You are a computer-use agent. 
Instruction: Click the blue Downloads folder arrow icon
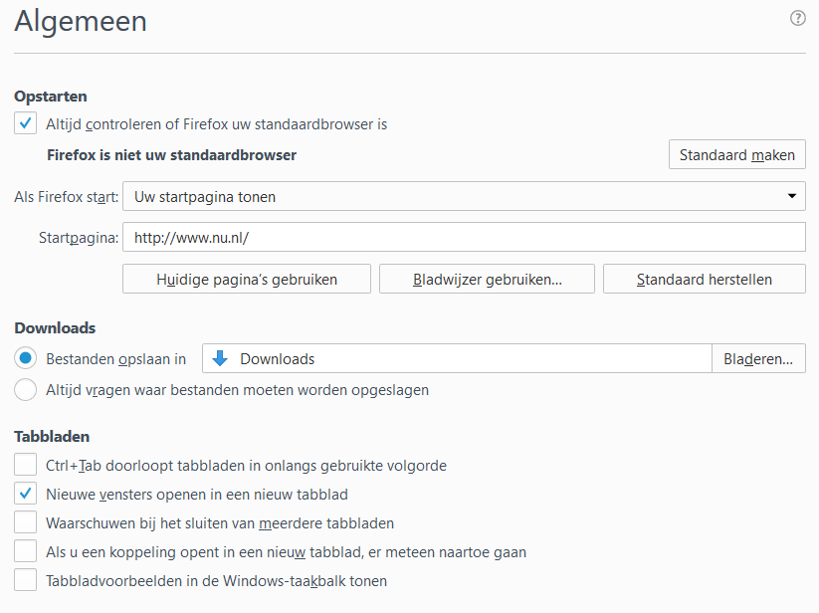tap(220, 358)
